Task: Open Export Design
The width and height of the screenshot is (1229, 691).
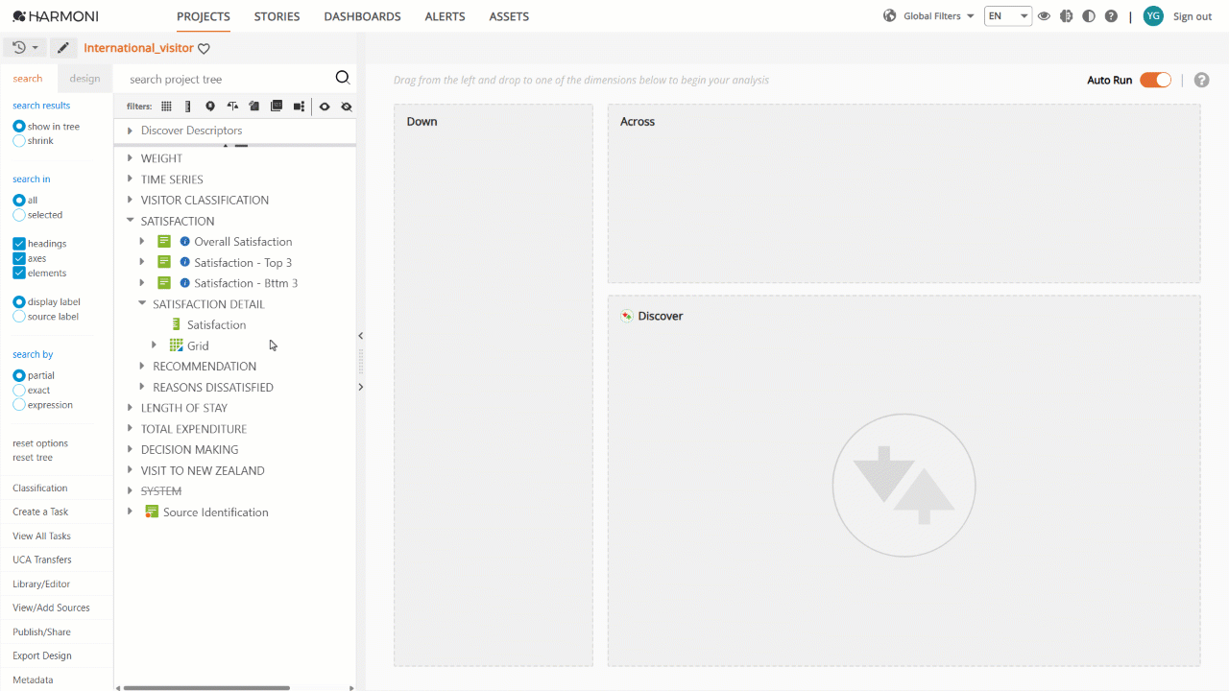Action: click(42, 655)
